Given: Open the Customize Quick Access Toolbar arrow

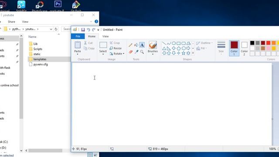Looking at the screenshot, I should (x=98, y=30).
